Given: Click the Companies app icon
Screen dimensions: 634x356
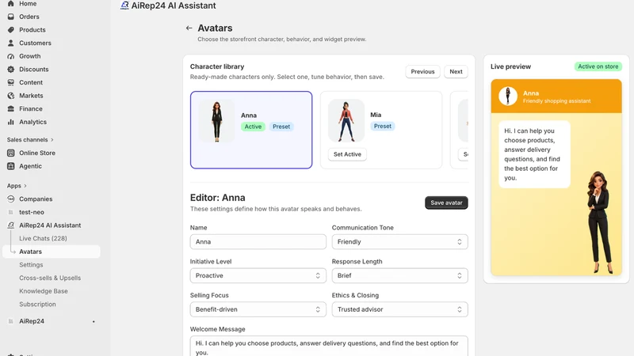Looking at the screenshot, I should [x=11, y=199].
